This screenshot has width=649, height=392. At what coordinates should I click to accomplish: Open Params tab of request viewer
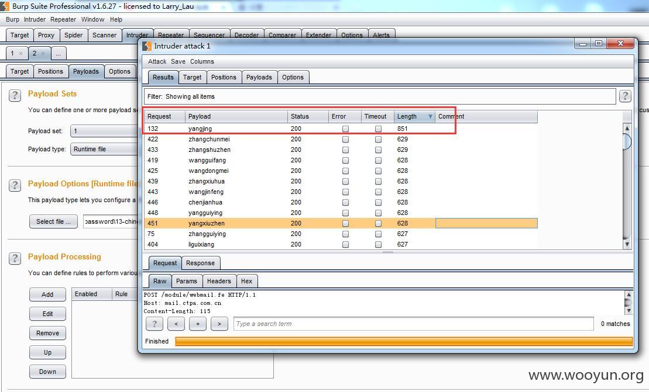click(x=187, y=282)
